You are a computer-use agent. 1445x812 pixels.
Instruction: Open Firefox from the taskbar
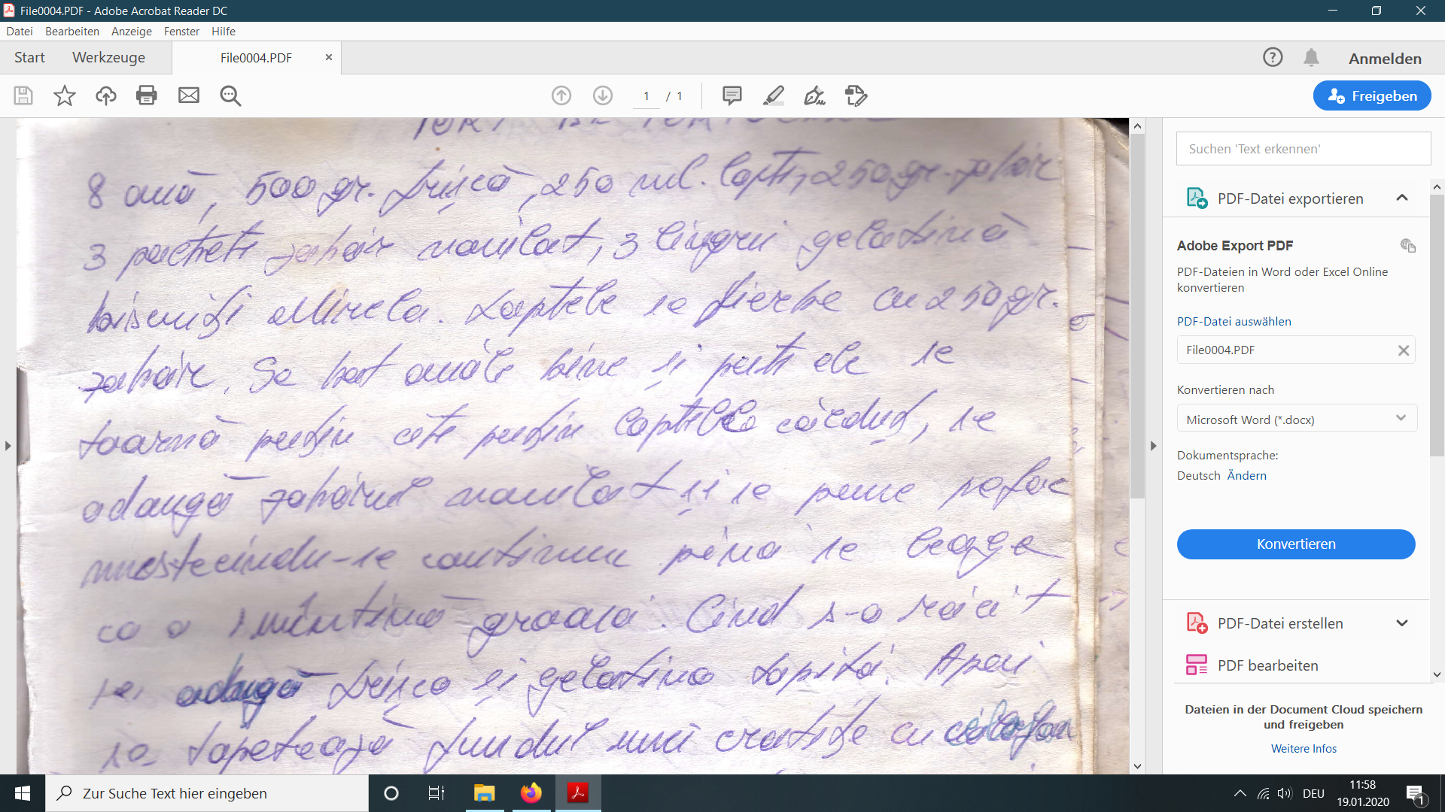531,793
